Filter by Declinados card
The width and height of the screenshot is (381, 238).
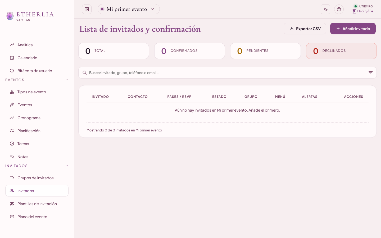(x=341, y=51)
